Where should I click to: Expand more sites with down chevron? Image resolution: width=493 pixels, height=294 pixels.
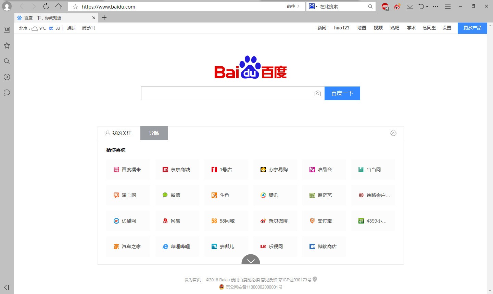251,260
